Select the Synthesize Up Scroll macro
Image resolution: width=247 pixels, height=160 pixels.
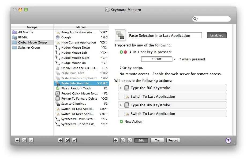coord(81,124)
